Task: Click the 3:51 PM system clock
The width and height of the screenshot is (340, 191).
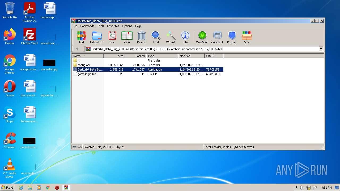Action: click(326, 188)
